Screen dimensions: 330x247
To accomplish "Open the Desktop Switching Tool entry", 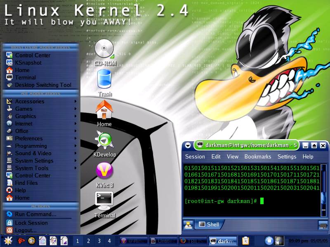I will 41,85.
